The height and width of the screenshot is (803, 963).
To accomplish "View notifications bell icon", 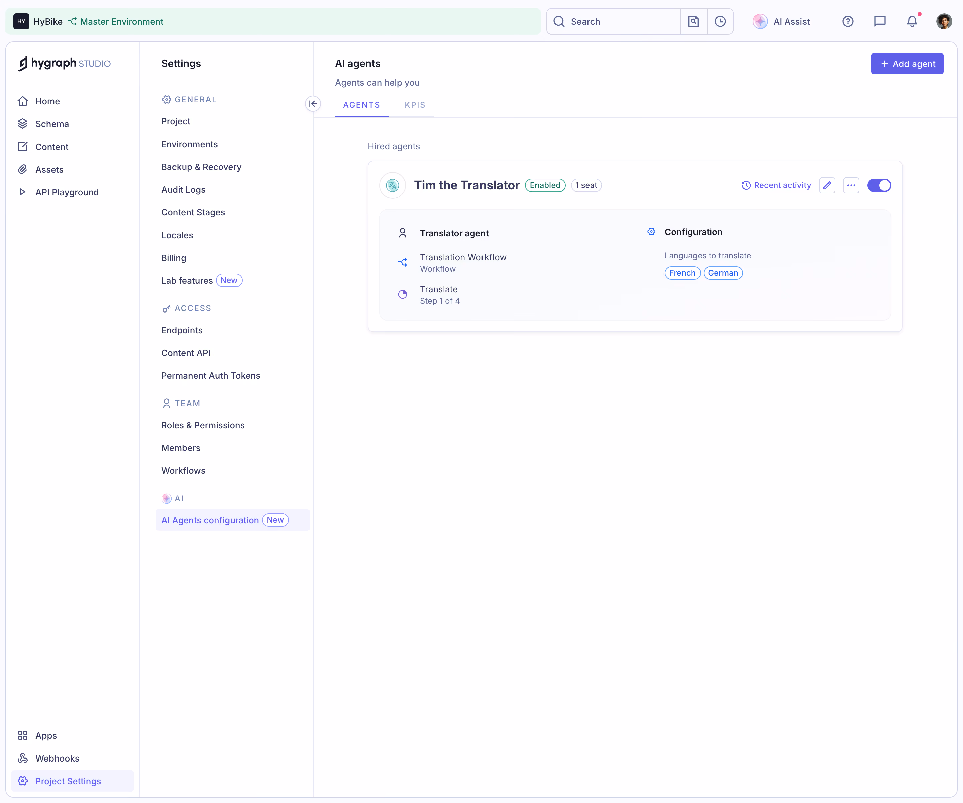I will (912, 21).
